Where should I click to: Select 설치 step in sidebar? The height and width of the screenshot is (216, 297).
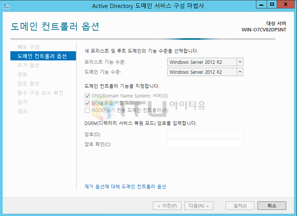point(22,102)
